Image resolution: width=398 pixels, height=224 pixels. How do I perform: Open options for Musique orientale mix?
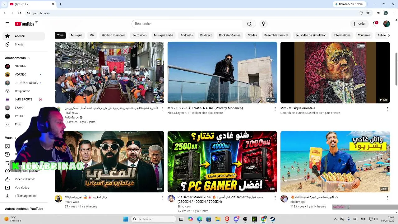[388, 109]
